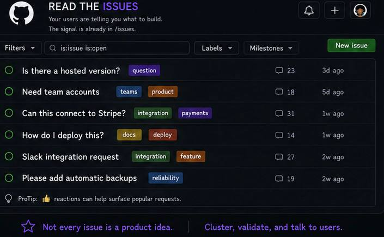Open the user avatar menu
Viewport: 384px width, 237px height.
[x=360, y=10]
